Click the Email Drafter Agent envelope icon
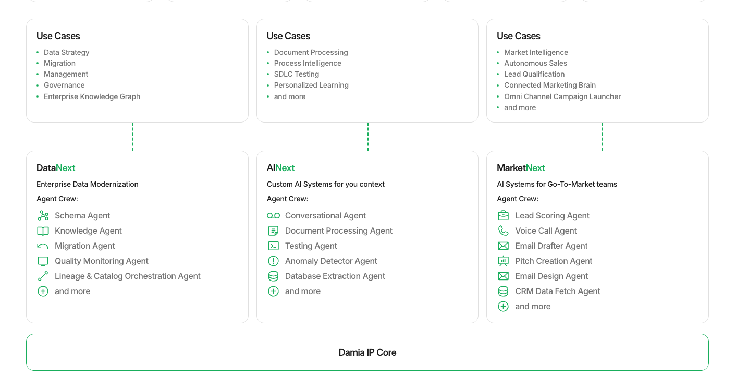The image size is (748, 389). (x=503, y=246)
